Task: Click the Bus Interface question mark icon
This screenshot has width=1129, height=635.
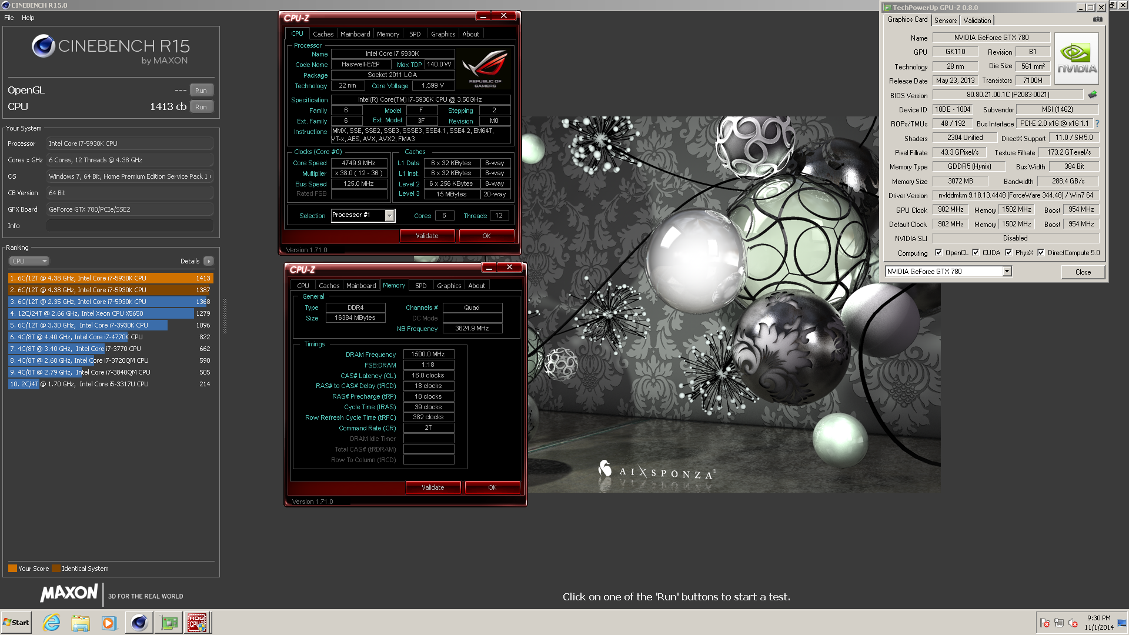Action: (1097, 123)
